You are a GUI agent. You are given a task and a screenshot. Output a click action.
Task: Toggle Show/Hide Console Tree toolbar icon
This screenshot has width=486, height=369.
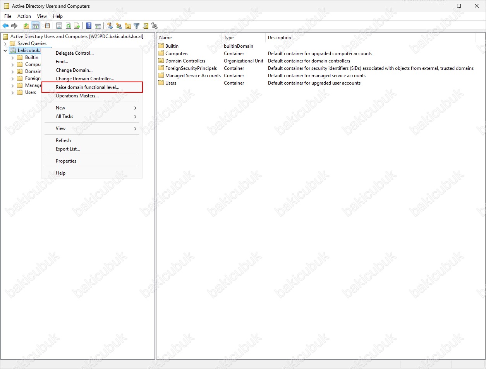35,26
